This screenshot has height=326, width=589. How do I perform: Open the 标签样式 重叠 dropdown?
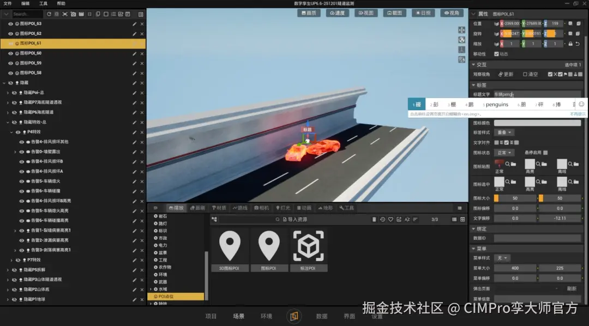[504, 132]
